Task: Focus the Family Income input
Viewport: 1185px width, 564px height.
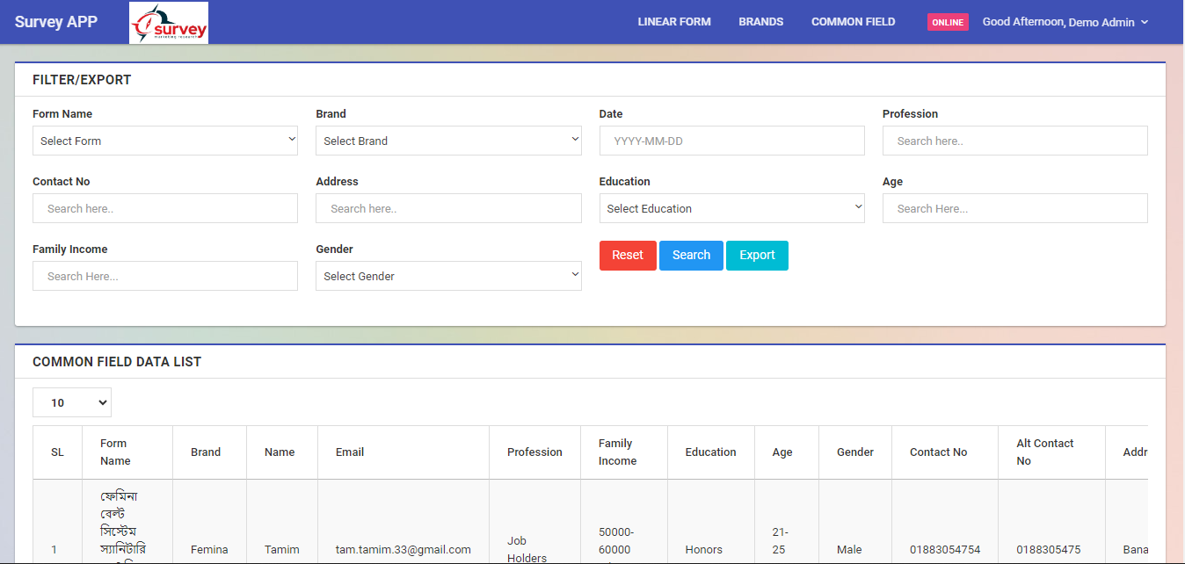Action: coord(165,276)
